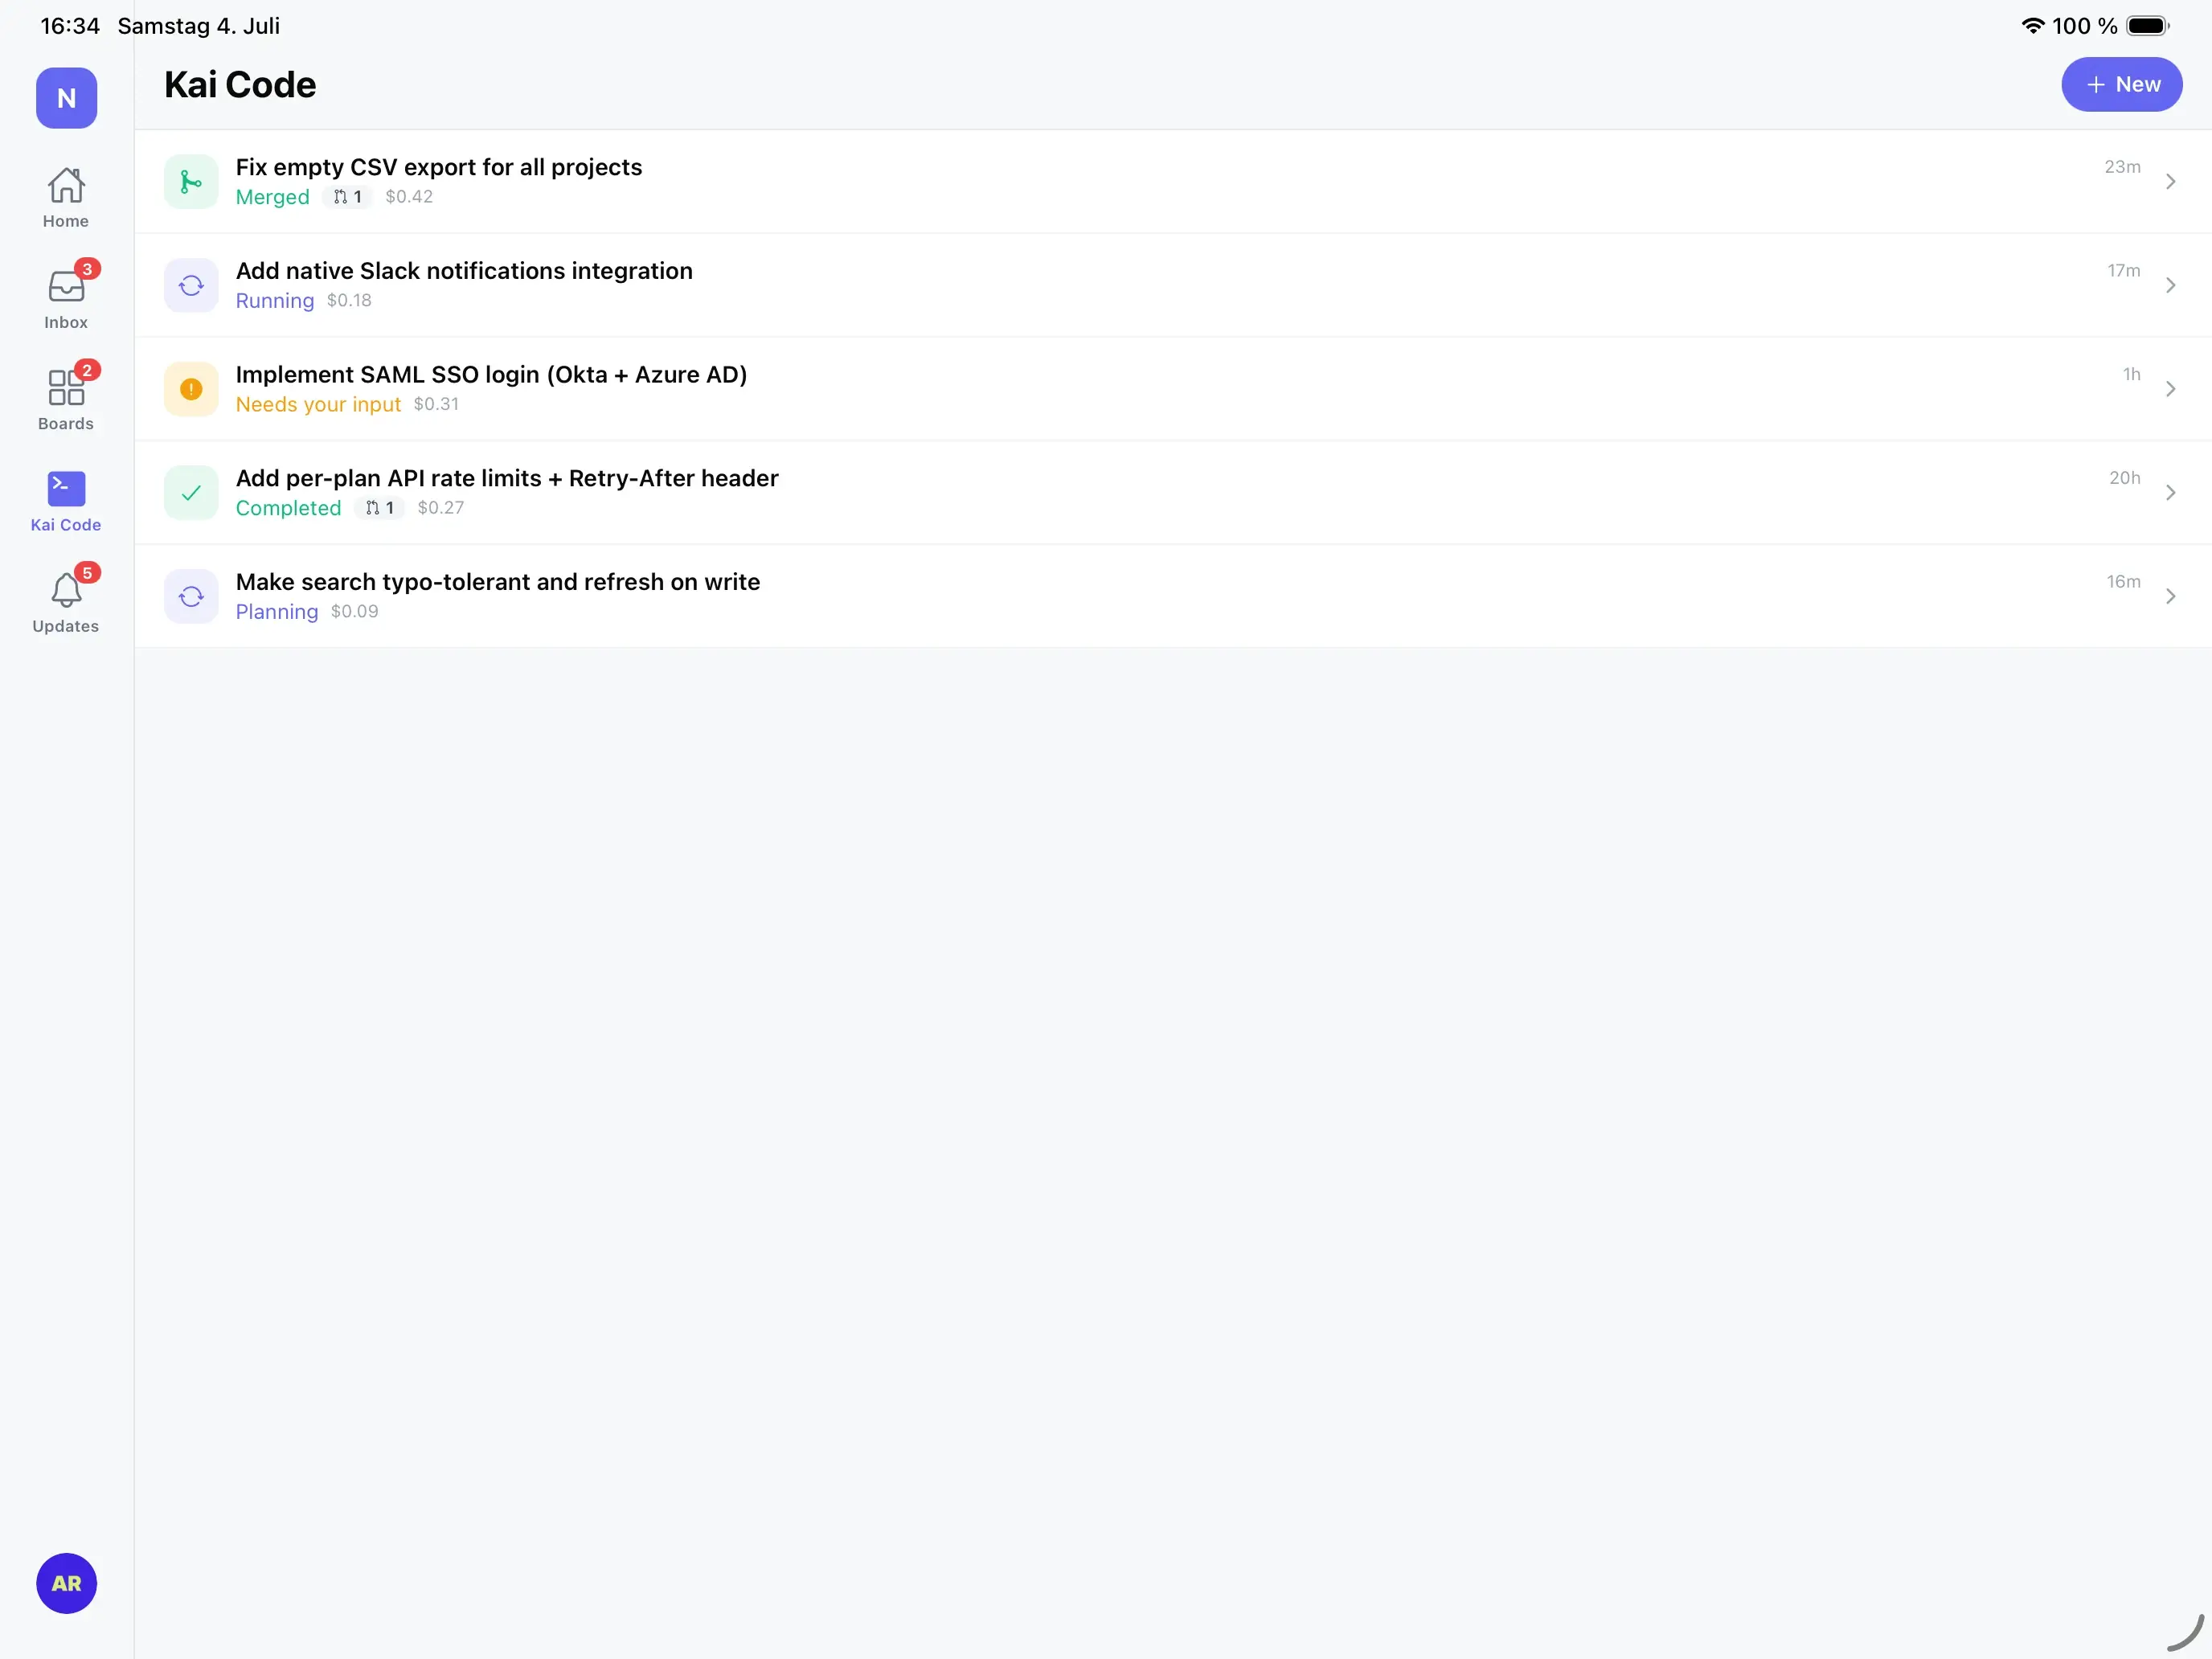This screenshot has width=2212, height=1659.
Task: Click the 'Needs your input' status label
Action: (x=318, y=405)
